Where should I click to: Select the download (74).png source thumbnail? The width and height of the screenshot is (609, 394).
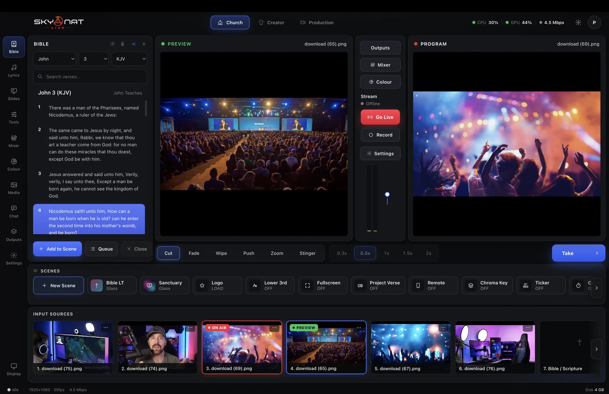pyautogui.click(x=157, y=347)
